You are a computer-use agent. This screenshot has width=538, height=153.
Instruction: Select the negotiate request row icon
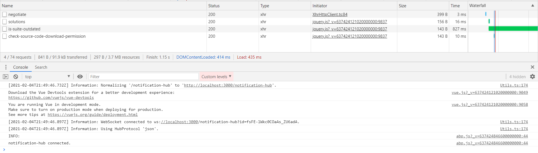pyautogui.click(x=4, y=14)
